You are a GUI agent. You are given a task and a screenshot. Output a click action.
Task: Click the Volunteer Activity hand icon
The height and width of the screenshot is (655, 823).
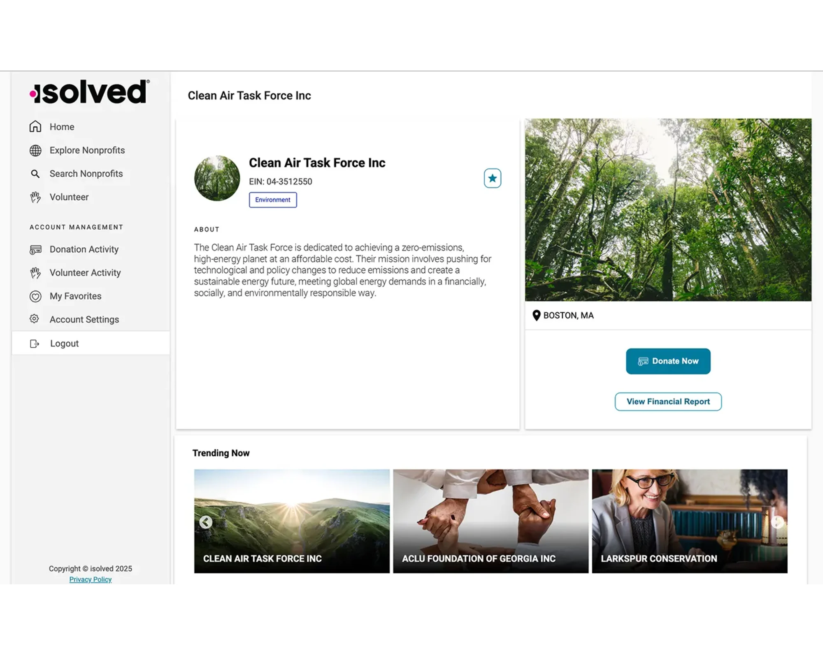[x=35, y=272]
